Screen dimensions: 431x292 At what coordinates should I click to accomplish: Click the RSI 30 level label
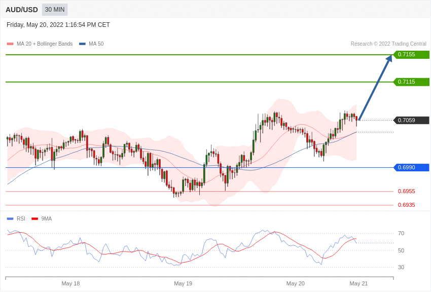coord(401,267)
